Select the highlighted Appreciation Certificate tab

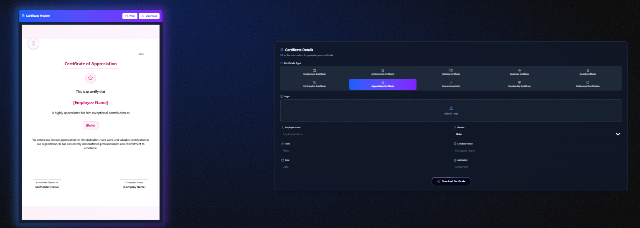(x=383, y=84)
